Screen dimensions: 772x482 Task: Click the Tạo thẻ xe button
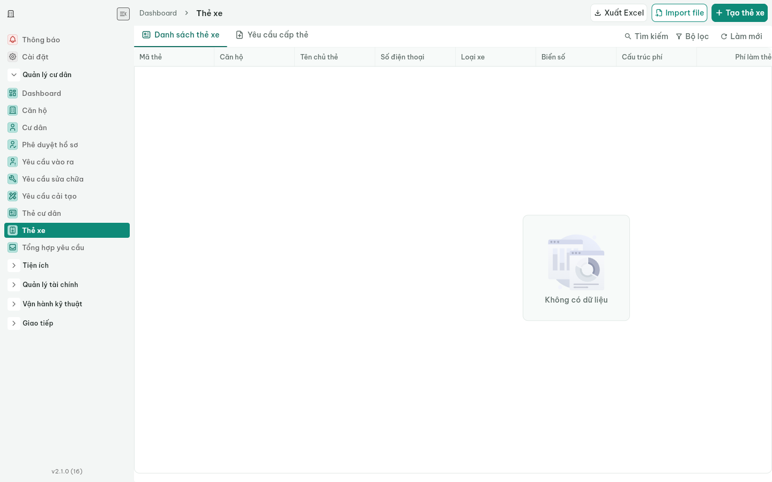coord(740,13)
